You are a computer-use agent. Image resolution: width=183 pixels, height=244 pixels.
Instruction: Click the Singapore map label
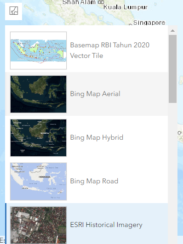149,23
